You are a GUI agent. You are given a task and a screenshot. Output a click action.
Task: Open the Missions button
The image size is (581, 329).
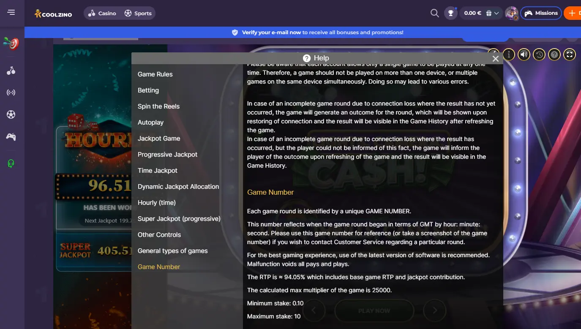541,13
